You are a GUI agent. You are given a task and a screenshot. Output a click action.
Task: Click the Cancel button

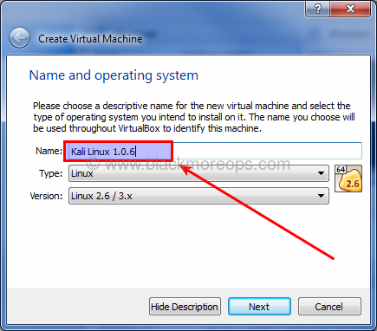pyautogui.click(x=329, y=307)
